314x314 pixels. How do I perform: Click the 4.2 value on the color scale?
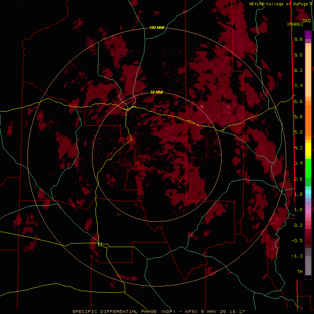(298, 148)
